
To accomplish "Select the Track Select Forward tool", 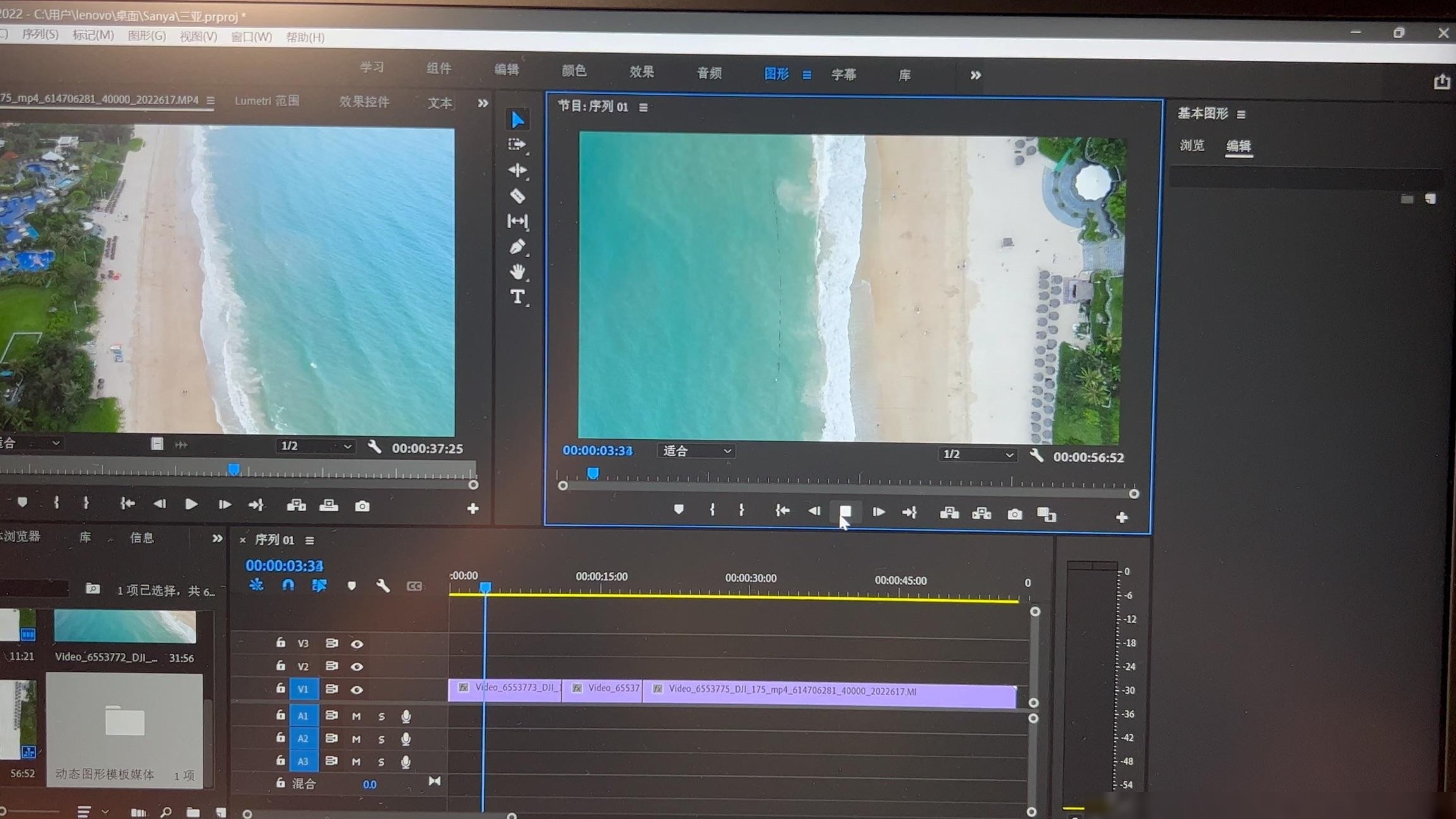I will click(518, 145).
